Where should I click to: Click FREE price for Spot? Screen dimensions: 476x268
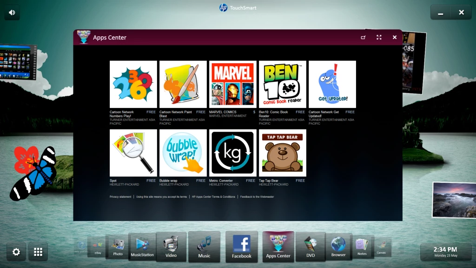[x=151, y=181]
